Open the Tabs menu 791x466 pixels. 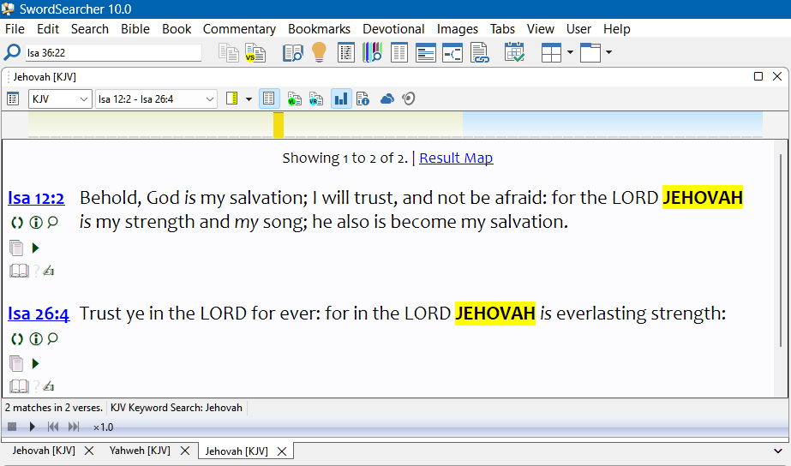click(502, 29)
